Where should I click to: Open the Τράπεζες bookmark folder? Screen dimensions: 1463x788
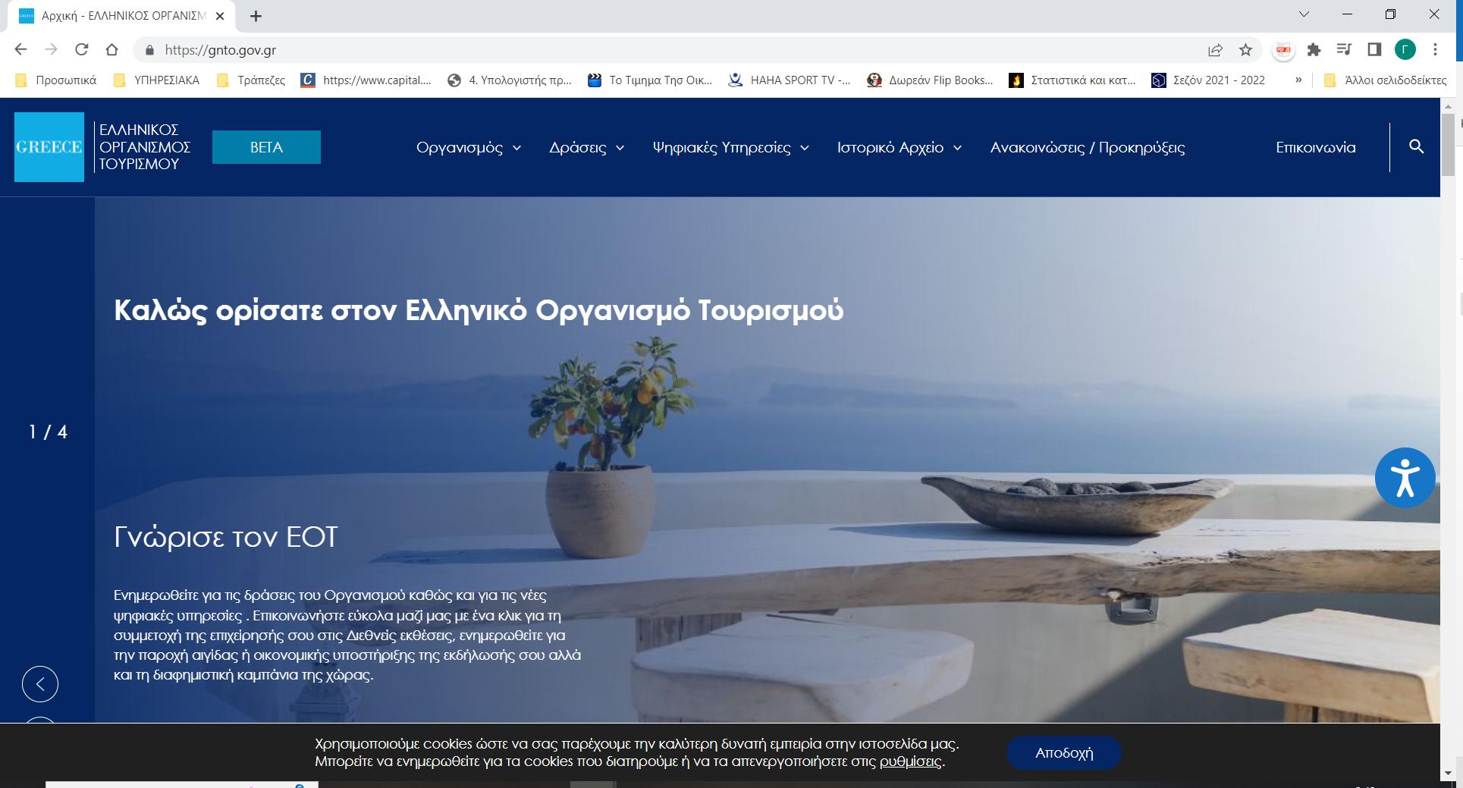point(251,80)
